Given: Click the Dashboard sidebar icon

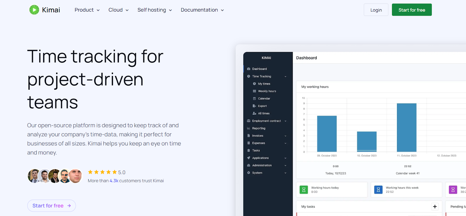Looking at the screenshot, I should [249, 69].
